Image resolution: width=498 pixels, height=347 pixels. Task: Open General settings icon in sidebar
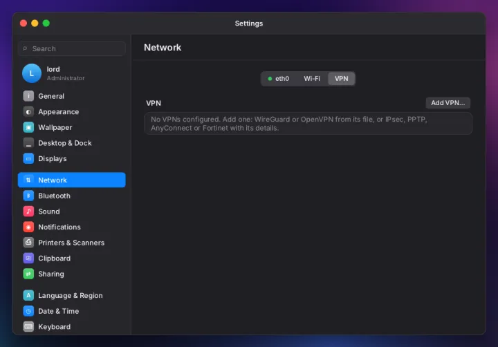click(28, 96)
